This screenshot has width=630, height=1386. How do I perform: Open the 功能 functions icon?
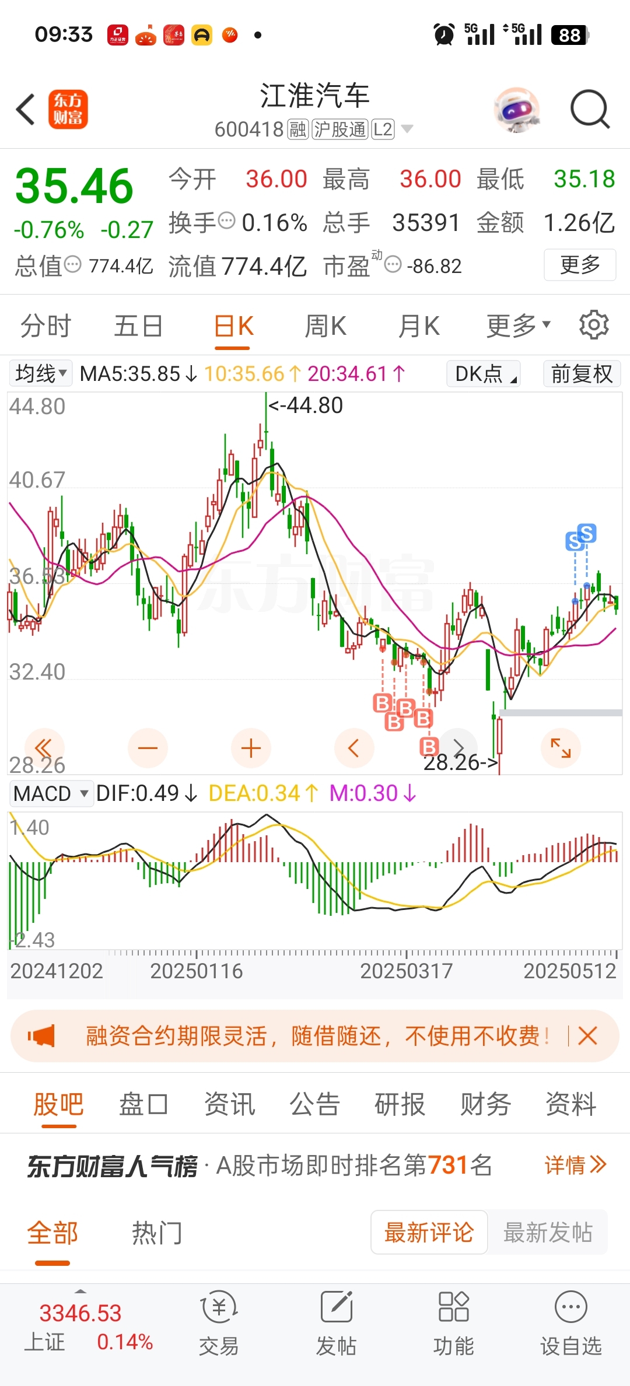(453, 1323)
